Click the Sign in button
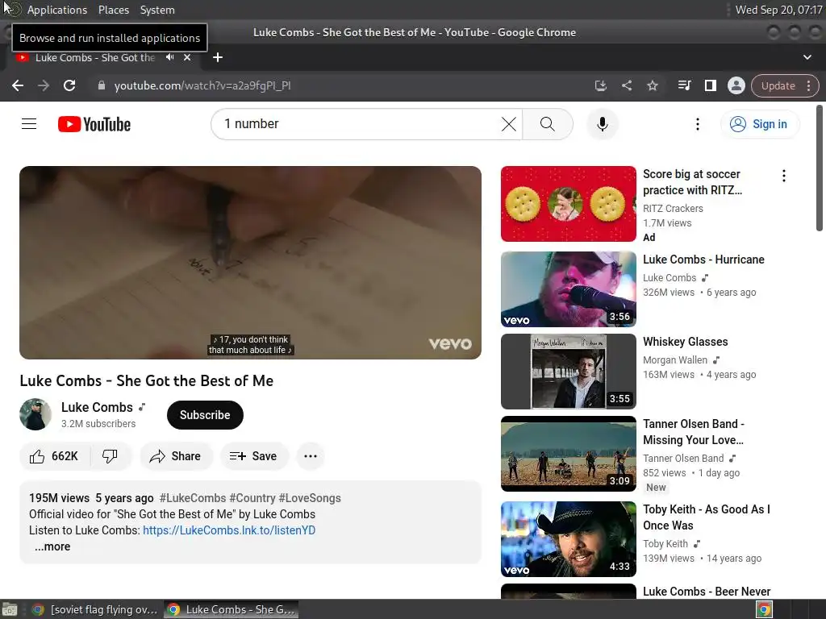This screenshot has width=826, height=619. click(760, 124)
